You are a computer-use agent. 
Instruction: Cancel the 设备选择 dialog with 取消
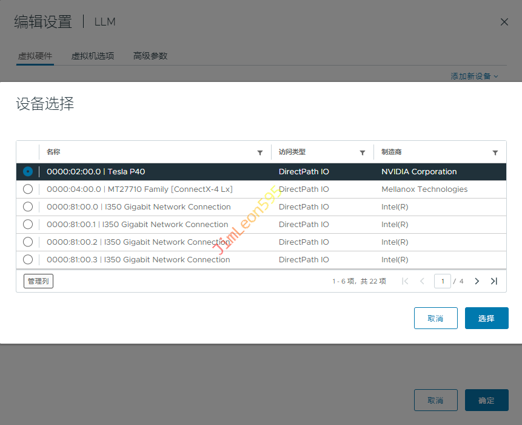[x=435, y=318]
